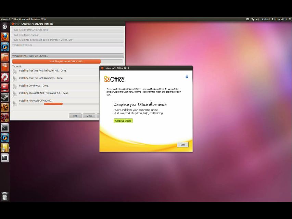
Task: Click 'Complete your Office experience' heading
Action: 140,104
